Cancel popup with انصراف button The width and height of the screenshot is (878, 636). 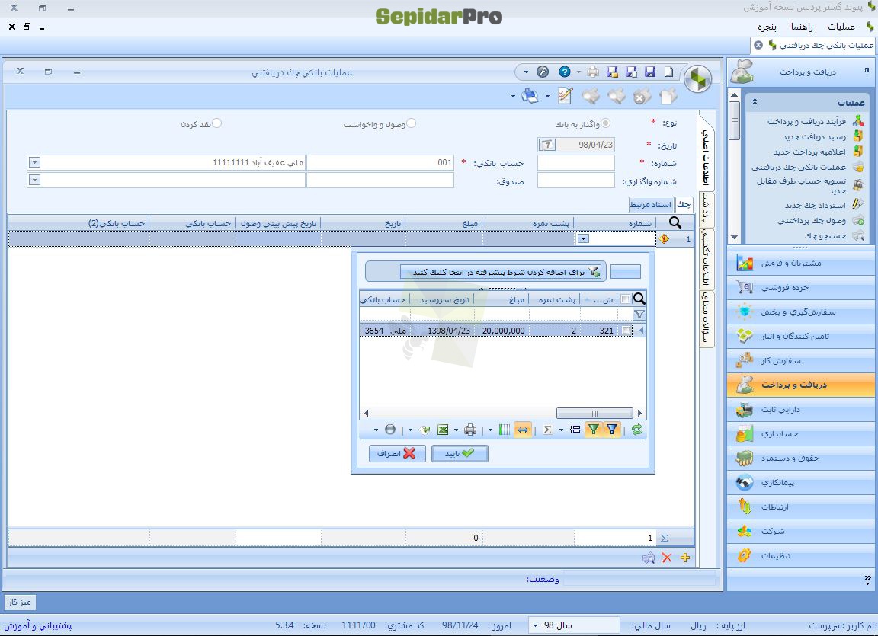(397, 454)
